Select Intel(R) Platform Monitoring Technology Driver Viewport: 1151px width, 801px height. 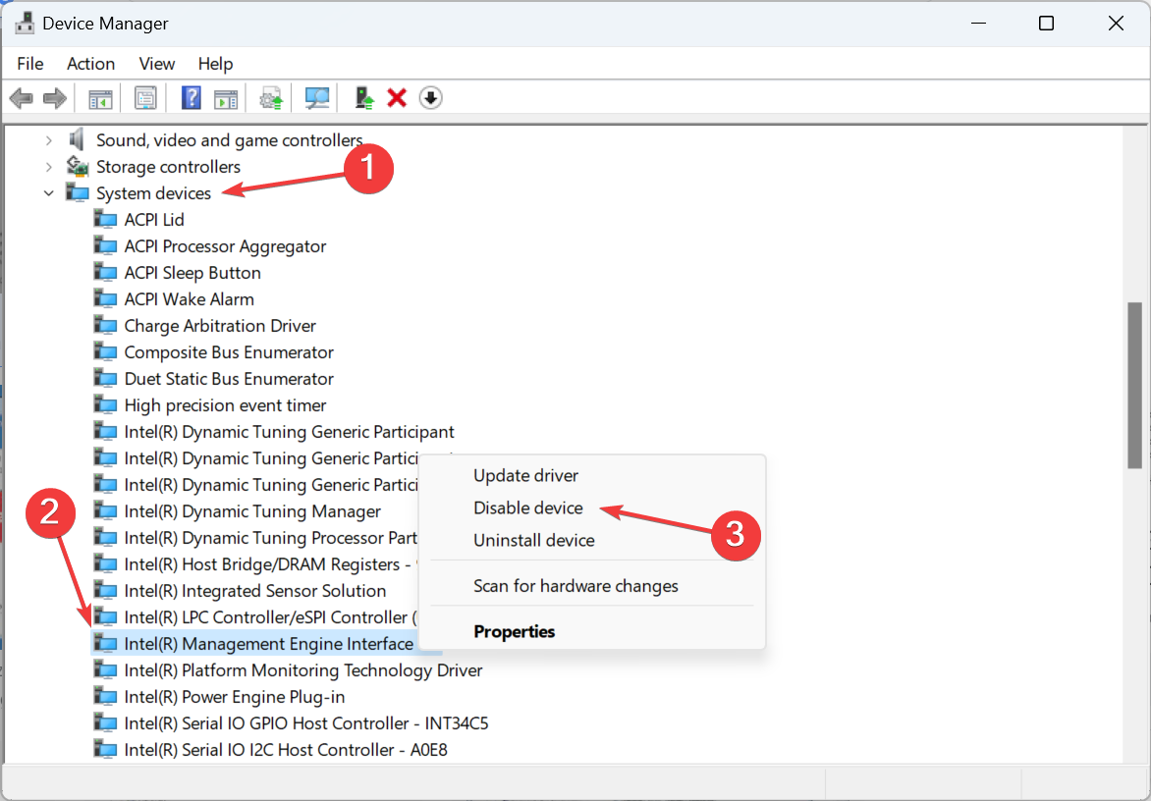tap(303, 669)
